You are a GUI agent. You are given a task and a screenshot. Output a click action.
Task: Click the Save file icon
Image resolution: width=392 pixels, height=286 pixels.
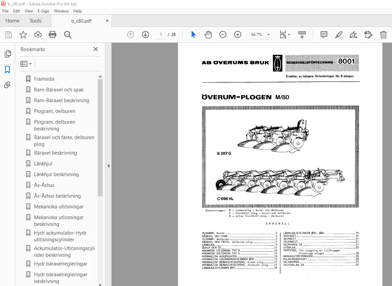pos(8,35)
